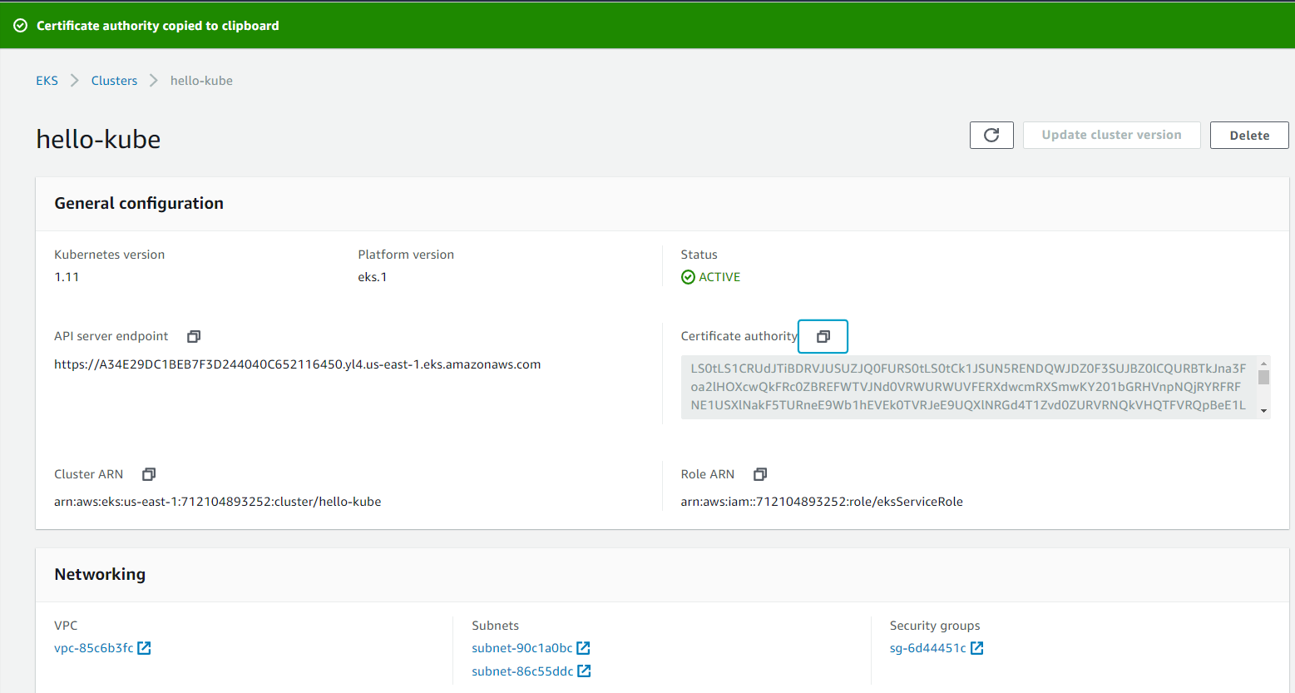Select the API server endpoint URL text

297,364
